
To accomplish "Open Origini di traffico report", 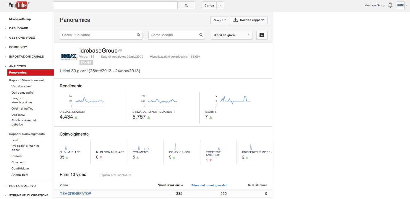I will coord(22,109).
